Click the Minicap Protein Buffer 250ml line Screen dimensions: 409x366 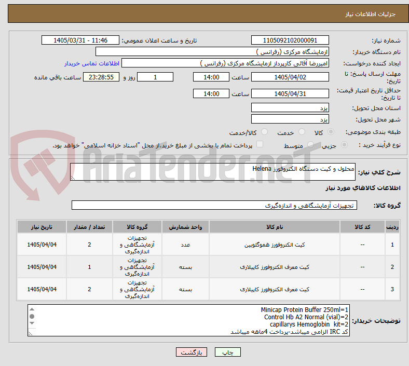(304, 309)
